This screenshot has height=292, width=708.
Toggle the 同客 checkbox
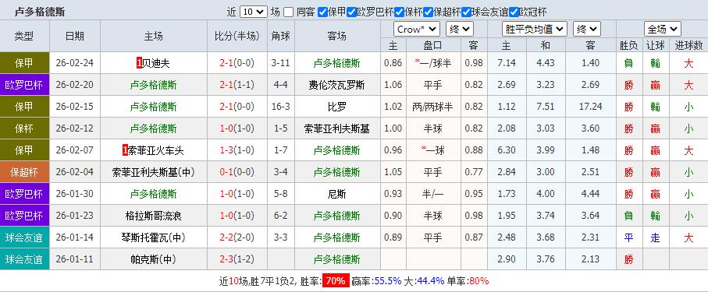coord(289,12)
